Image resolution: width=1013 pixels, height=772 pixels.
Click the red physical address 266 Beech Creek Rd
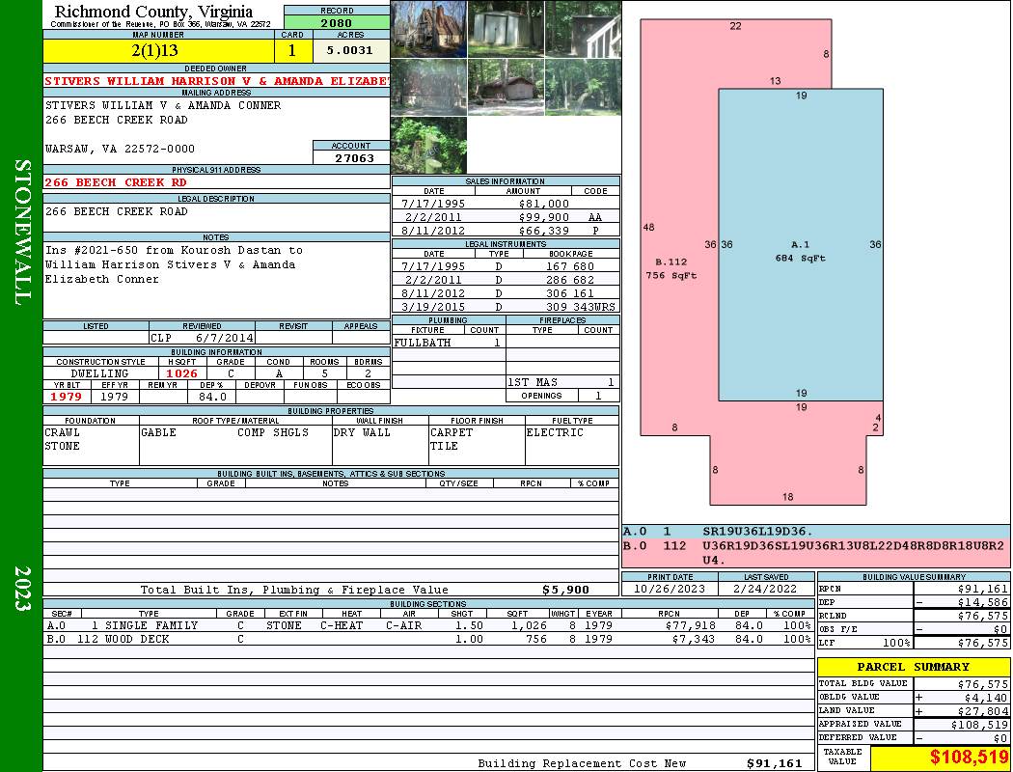(116, 182)
